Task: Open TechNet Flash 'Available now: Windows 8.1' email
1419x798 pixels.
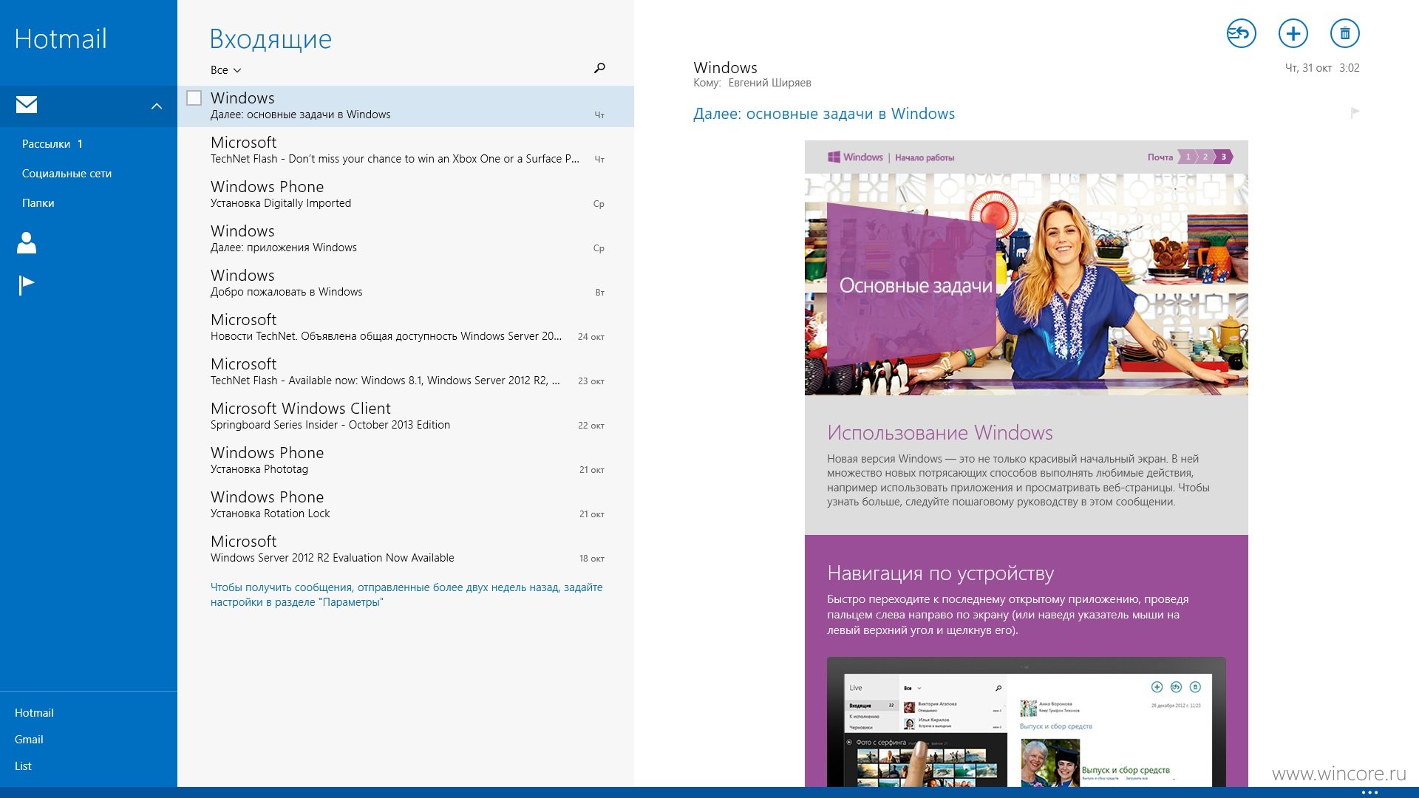Action: [406, 372]
